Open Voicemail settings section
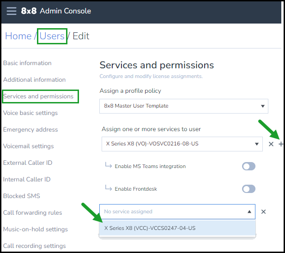Viewport: 285px width, 253px height. [29, 146]
